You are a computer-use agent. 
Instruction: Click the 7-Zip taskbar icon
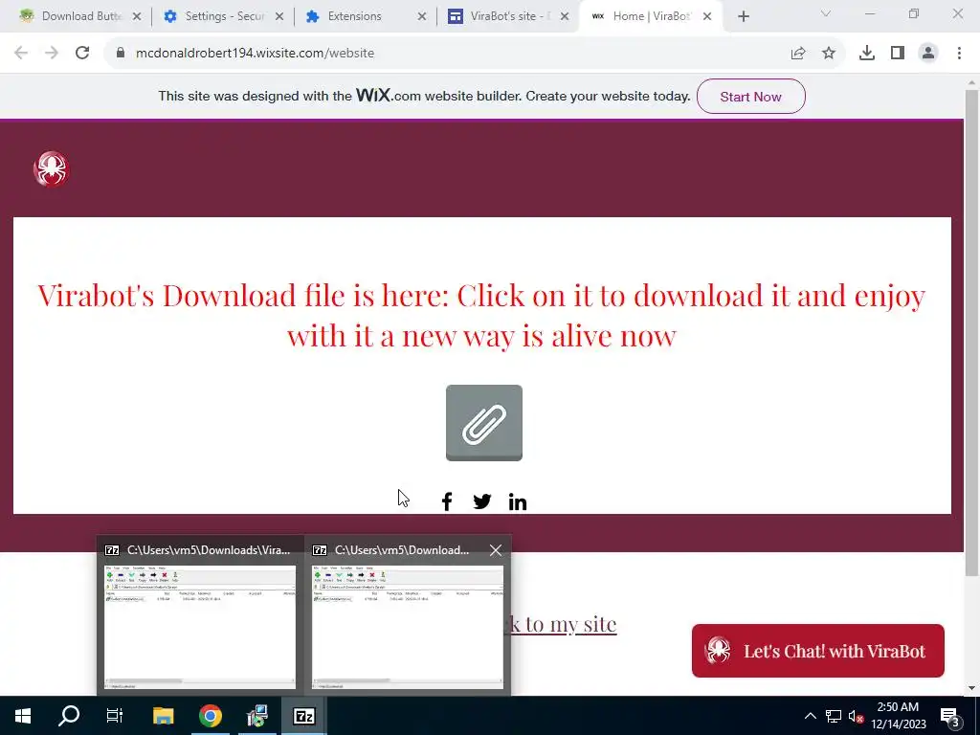coord(303,716)
